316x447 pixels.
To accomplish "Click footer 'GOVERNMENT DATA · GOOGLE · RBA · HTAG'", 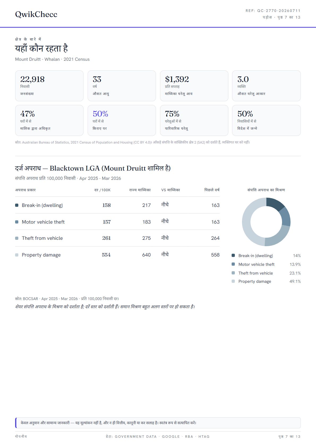I will coord(162,436).
